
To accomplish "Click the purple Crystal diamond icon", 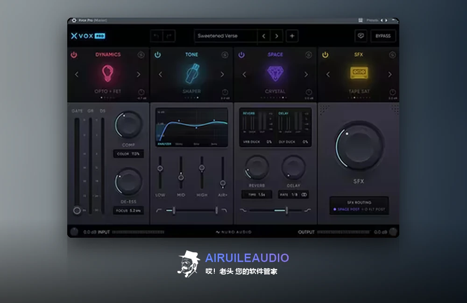I will point(275,73).
